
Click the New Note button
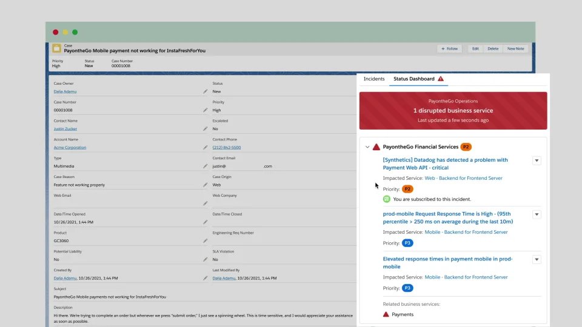click(x=515, y=48)
